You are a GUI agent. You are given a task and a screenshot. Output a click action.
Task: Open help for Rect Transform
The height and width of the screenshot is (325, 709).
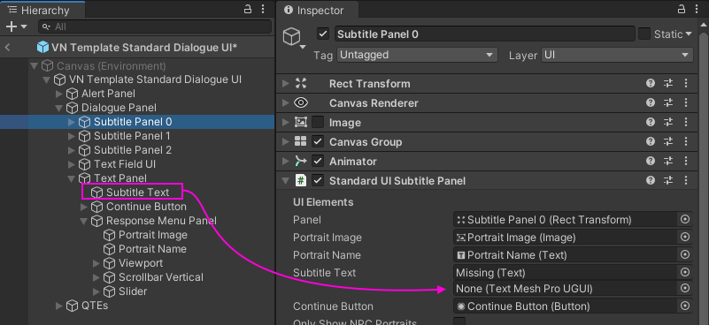[x=651, y=84]
